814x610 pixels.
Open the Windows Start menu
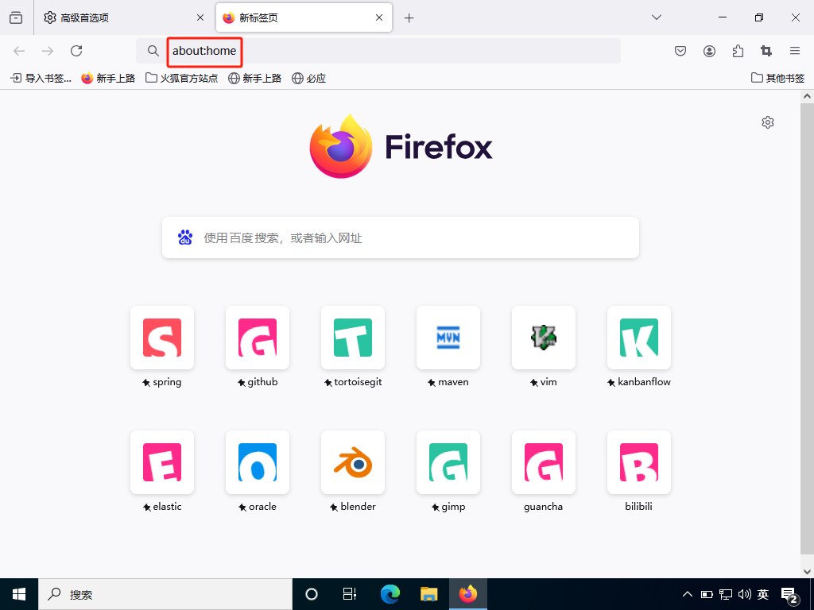19,594
